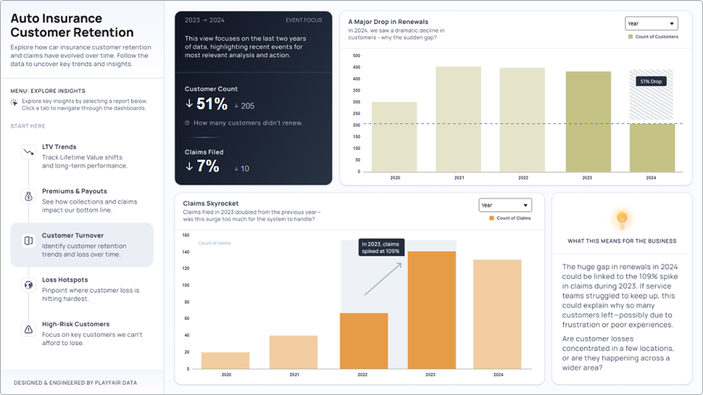Select the High-Risk Customers warning triangle icon

pyautogui.click(x=28, y=329)
